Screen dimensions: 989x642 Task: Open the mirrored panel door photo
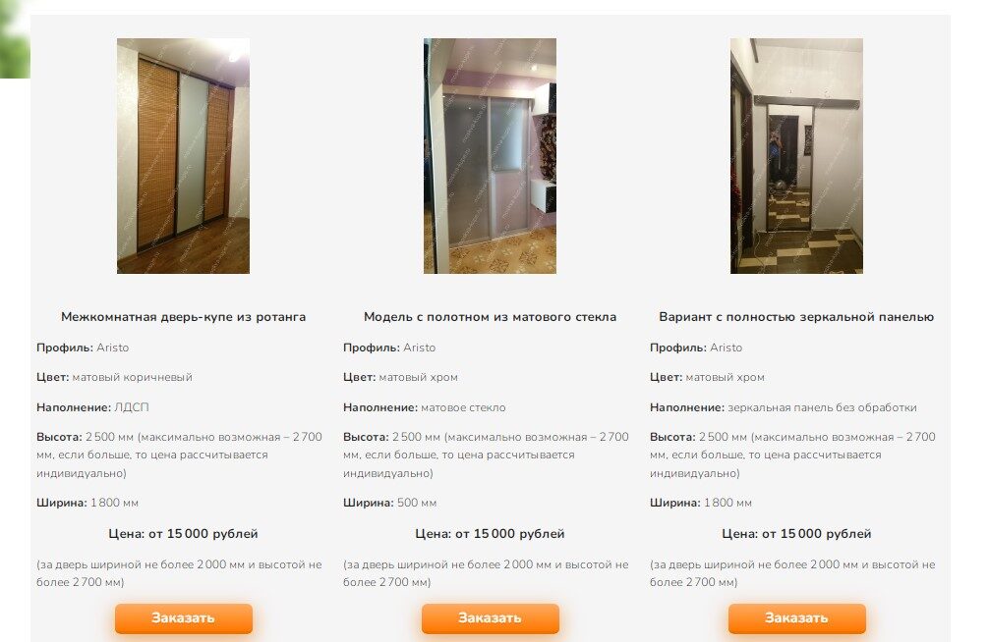pyautogui.click(x=796, y=156)
